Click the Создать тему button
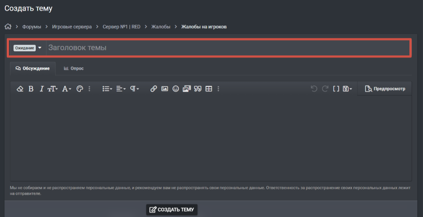Screen dimensions: 423x217 (172, 210)
